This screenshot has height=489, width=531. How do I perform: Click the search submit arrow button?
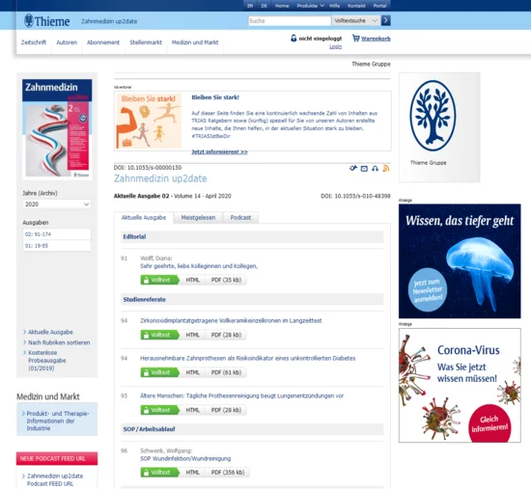tap(386, 20)
